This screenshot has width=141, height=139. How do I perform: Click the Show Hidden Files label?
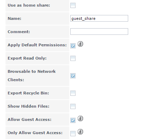point(28,106)
